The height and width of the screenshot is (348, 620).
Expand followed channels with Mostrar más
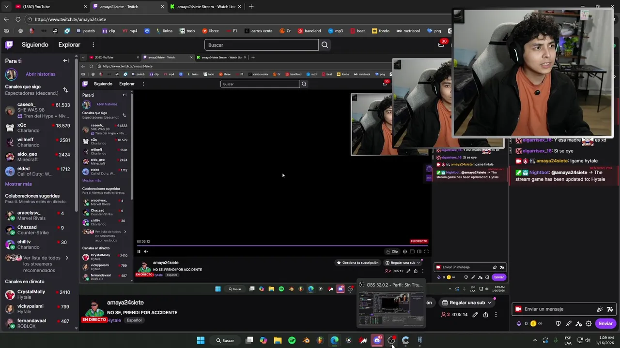[18, 184]
